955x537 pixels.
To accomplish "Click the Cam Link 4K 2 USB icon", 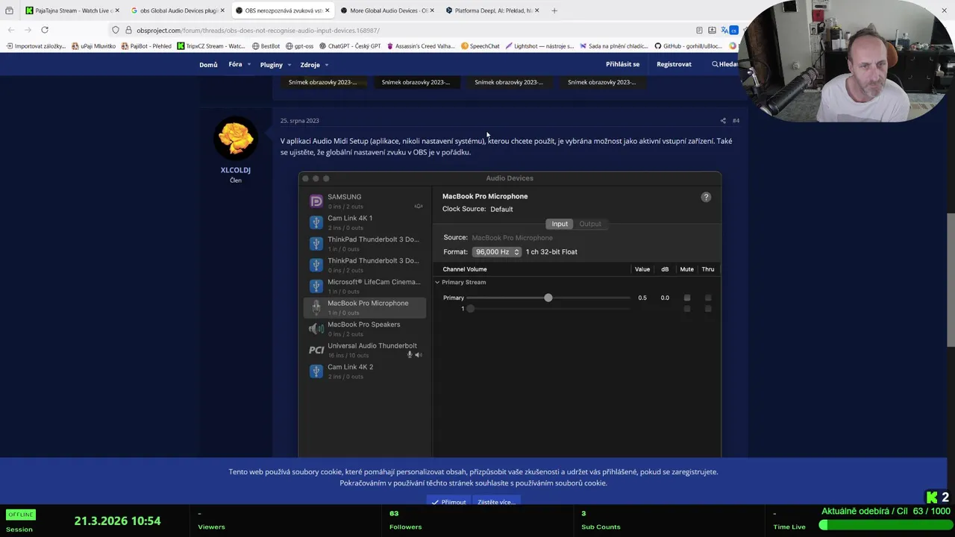I will (x=316, y=371).
